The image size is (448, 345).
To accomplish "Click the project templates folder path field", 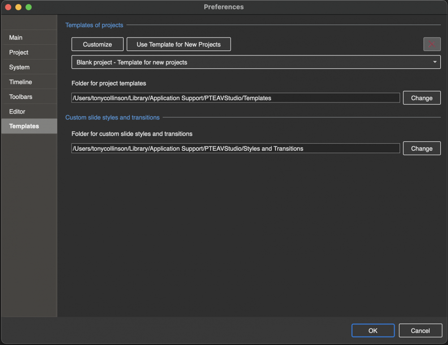I will tap(235, 98).
